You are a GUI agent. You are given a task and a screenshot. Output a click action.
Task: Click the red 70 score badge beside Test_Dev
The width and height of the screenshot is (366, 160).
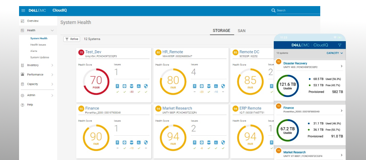[81, 53]
